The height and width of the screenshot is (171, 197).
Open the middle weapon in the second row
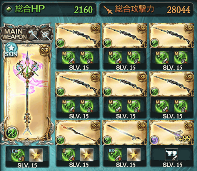[x=125, y=84]
